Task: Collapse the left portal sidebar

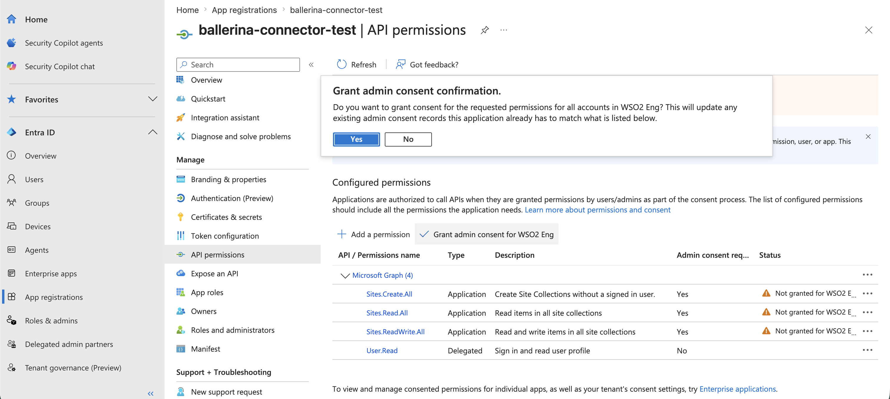Action: click(151, 393)
